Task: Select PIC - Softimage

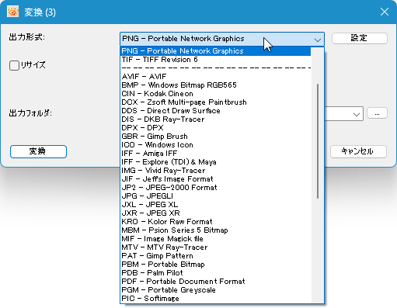Action: [x=216, y=299]
